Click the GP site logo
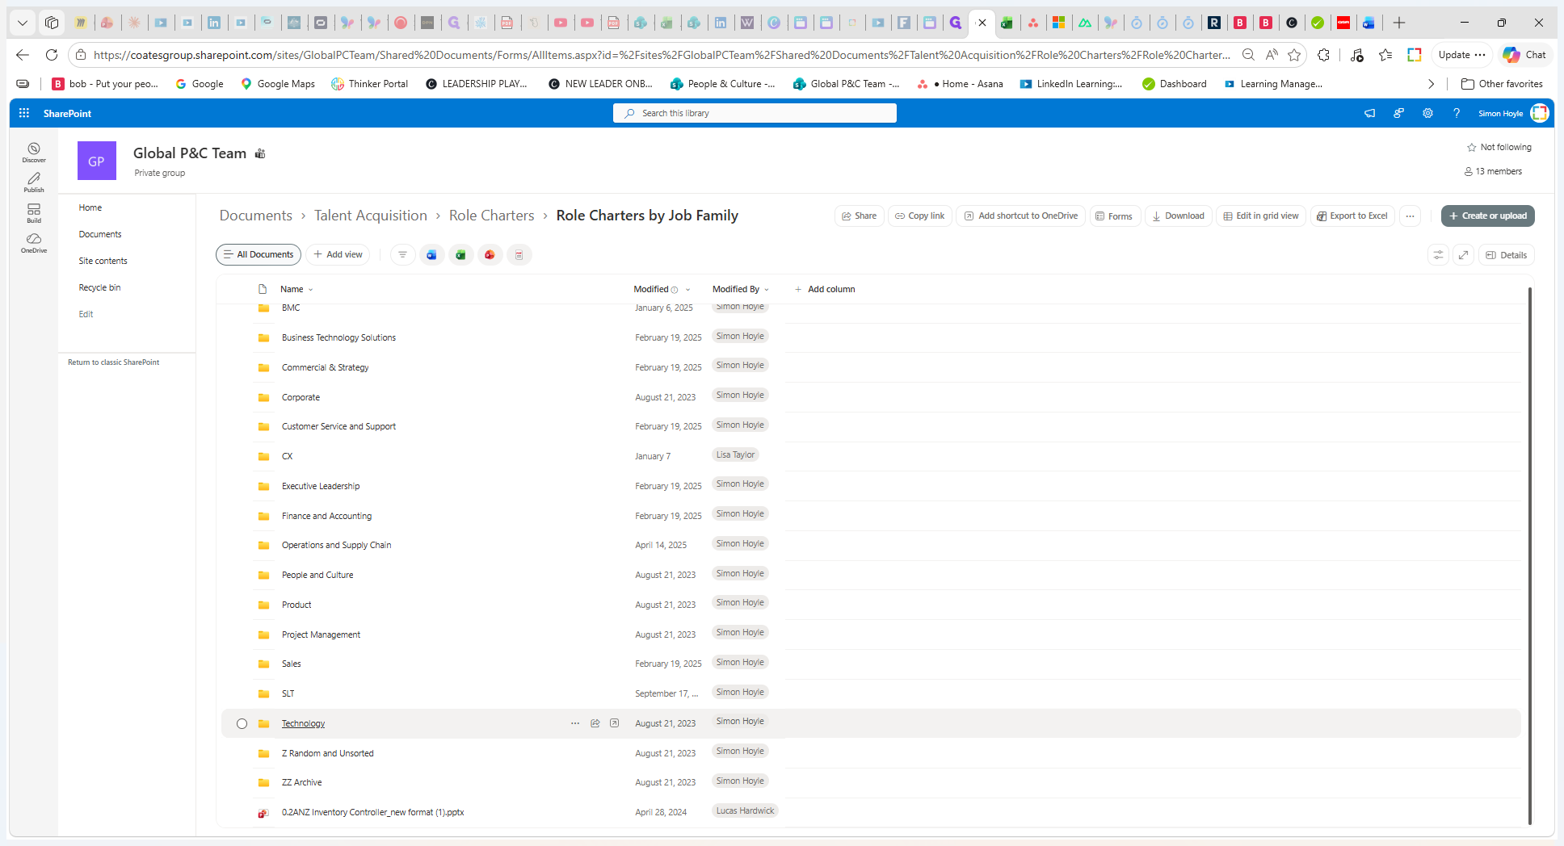Screen dimensions: 1564x846 pyautogui.click(x=96, y=161)
